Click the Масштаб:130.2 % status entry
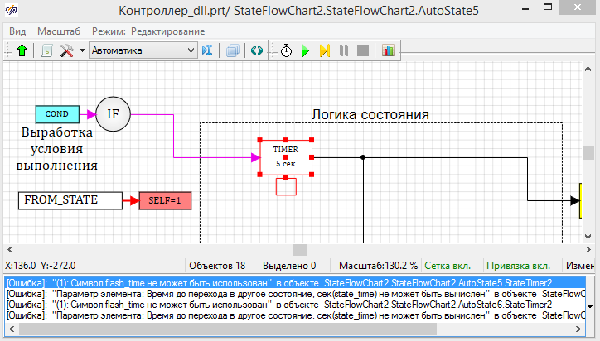Viewport: 600px width, 341px height. click(378, 266)
